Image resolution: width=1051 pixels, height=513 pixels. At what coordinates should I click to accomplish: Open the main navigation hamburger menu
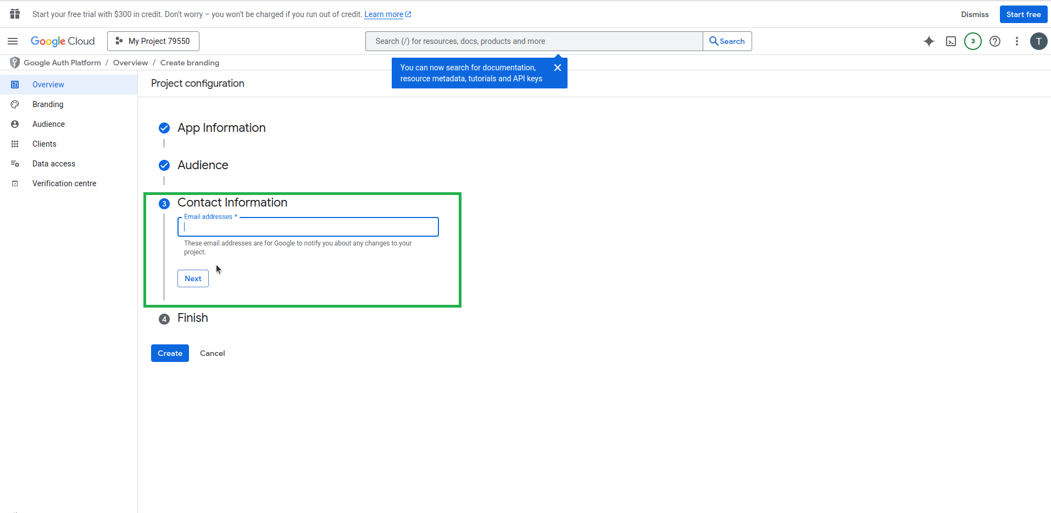tap(13, 41)
